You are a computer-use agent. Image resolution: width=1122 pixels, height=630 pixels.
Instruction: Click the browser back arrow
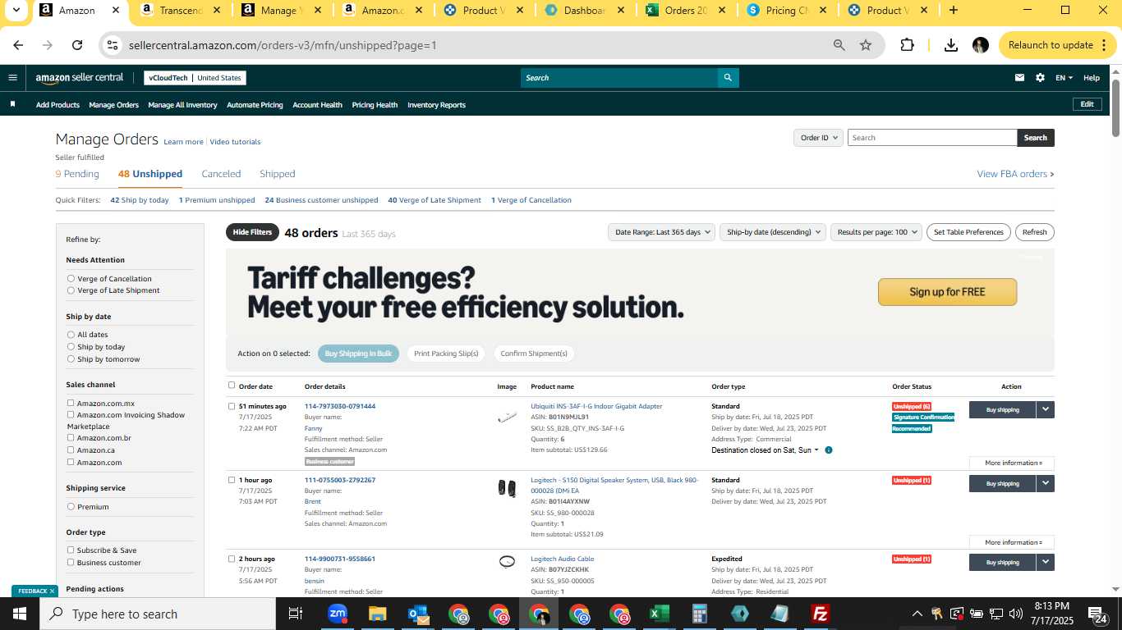18,45
